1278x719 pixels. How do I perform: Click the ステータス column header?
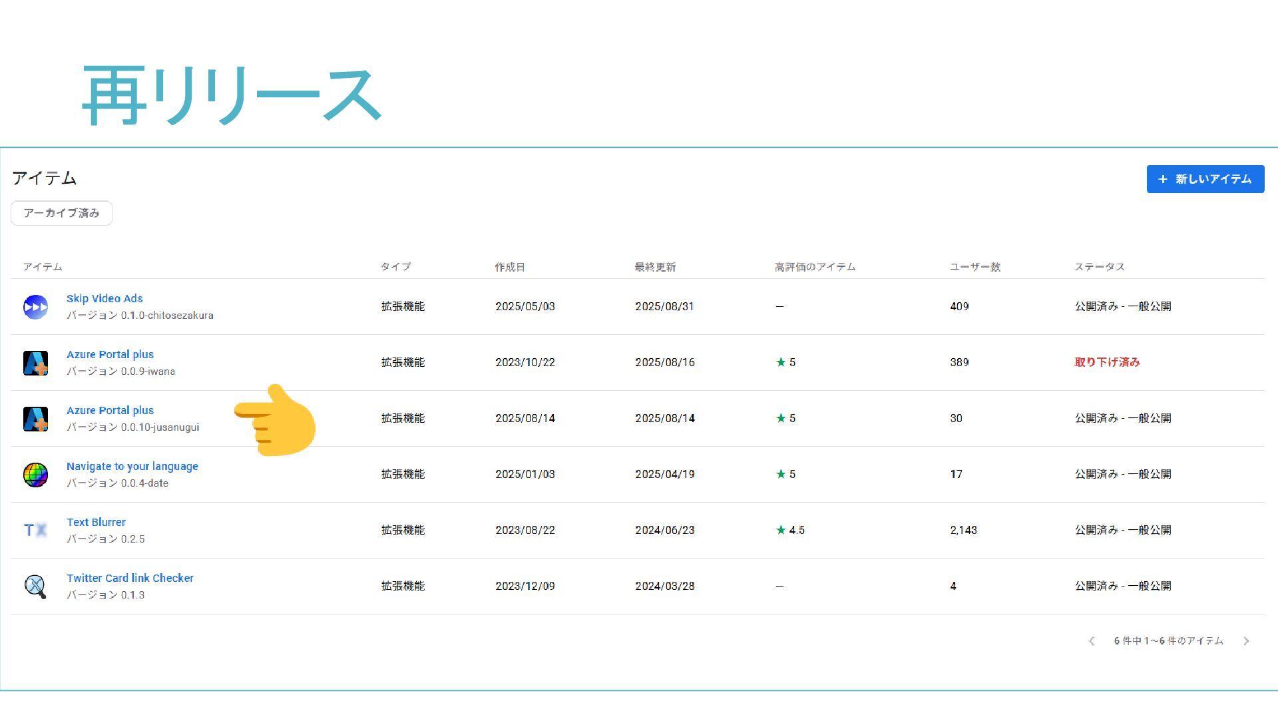pyautogui.click(x=1099, y=267)
